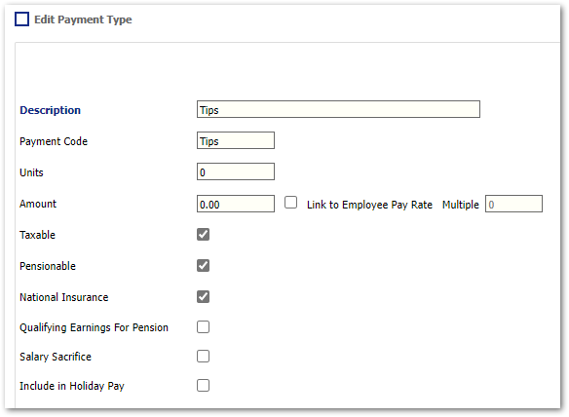Click the Pensionable label
The image size is (569, 417).
tap(48, 266)
